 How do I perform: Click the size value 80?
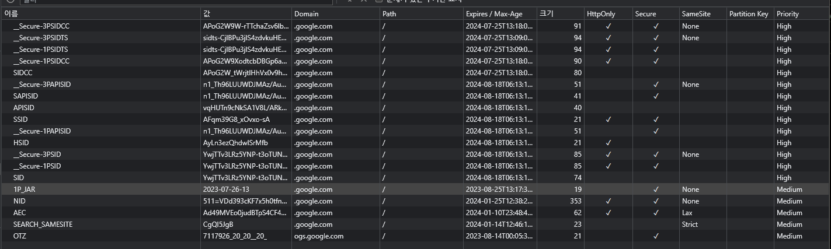point(578,73)
